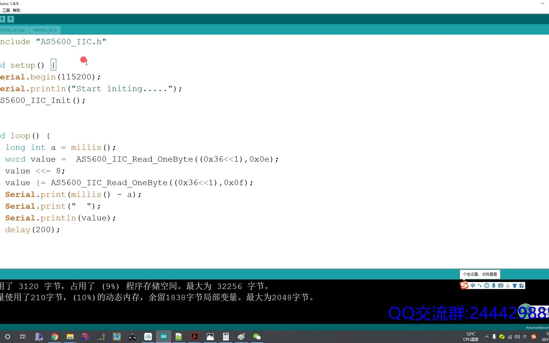Open Task View on the taskbar
This screenshot has width=549, height=343.
coord(23,337)
